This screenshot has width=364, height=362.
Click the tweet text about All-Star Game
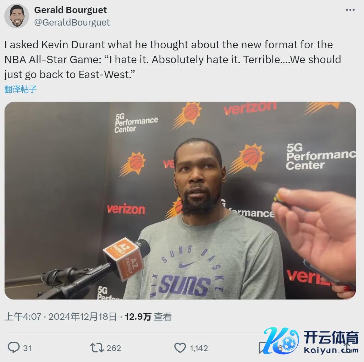pyautogui.click(x=173, y=60)
